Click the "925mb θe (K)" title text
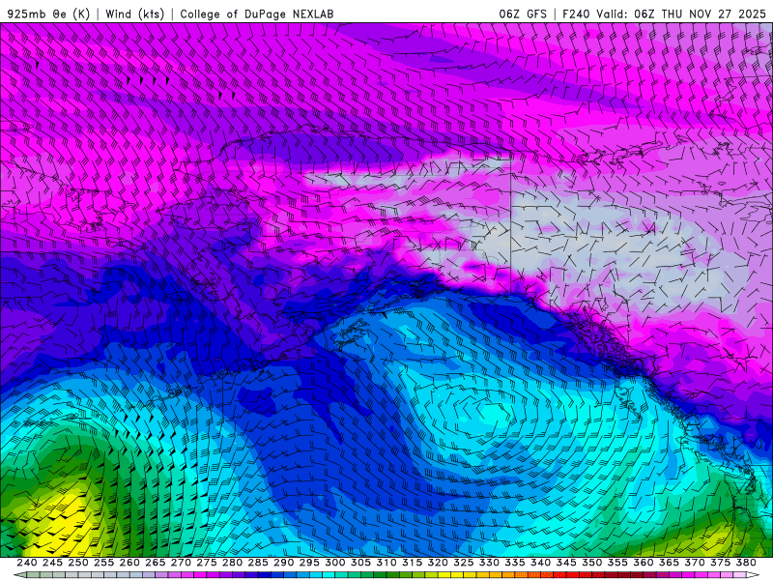 pos(48,14)
